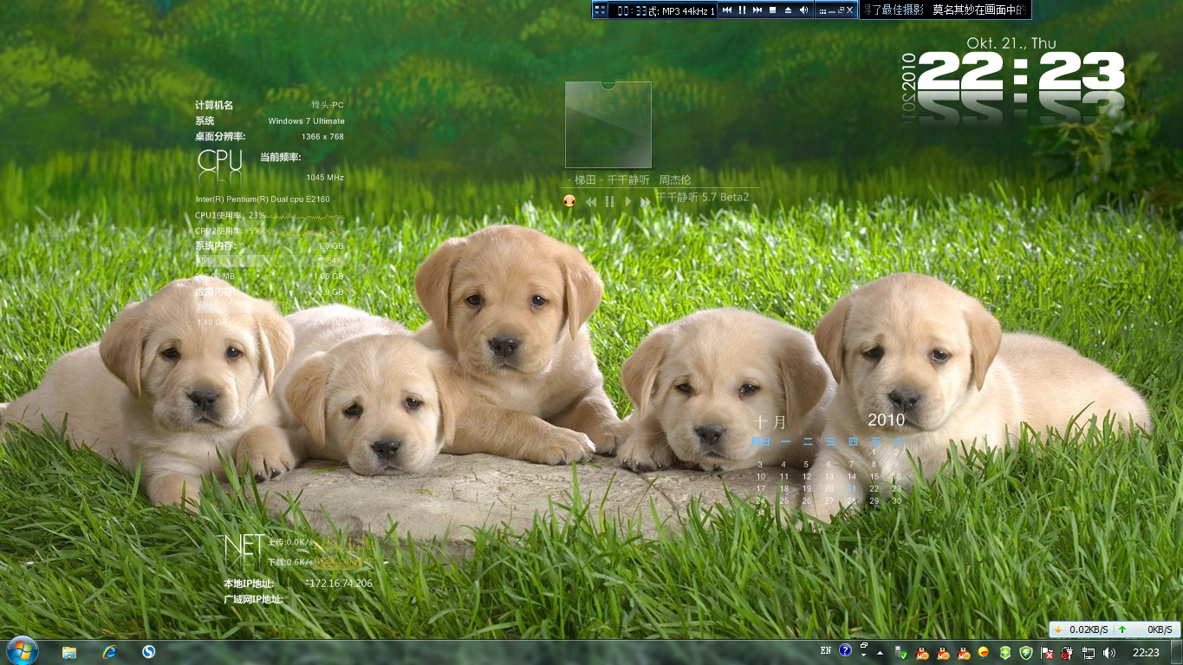Open Windows Explorer from taskbar
Image resolution: width=1183 pixels, height=665 pixels.
point(69,652)
